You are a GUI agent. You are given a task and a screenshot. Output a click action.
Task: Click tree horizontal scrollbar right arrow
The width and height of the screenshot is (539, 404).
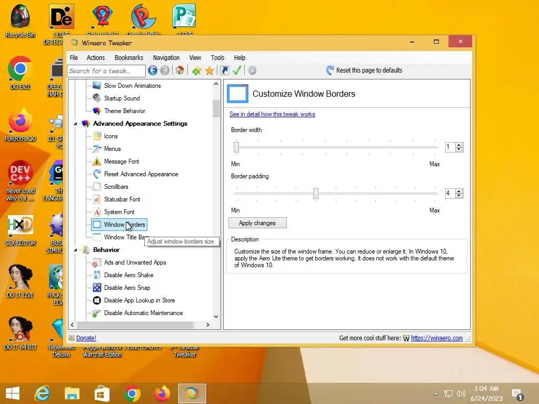pos(207,325)
